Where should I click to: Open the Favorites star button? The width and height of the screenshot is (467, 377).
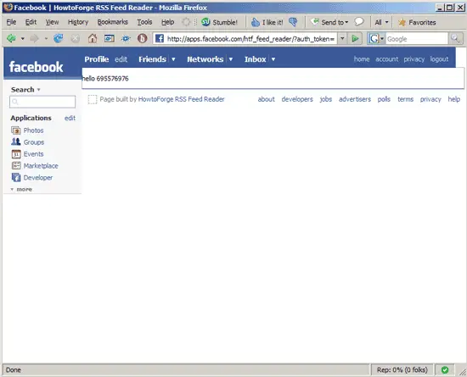(x=417, y=22)
